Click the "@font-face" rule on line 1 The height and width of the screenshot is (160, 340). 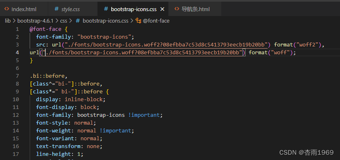tap(45, 29)
